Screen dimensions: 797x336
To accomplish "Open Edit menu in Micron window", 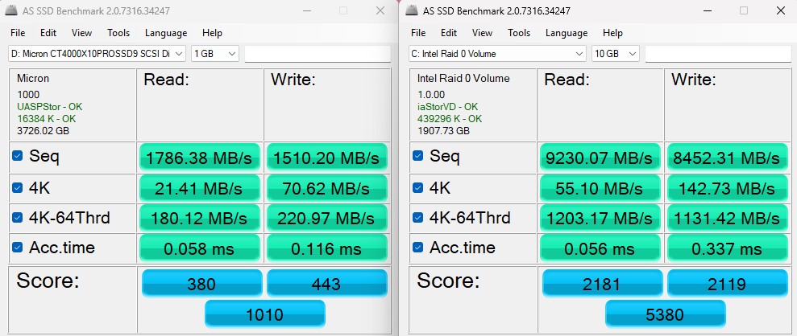I will (x=48, y=33).
